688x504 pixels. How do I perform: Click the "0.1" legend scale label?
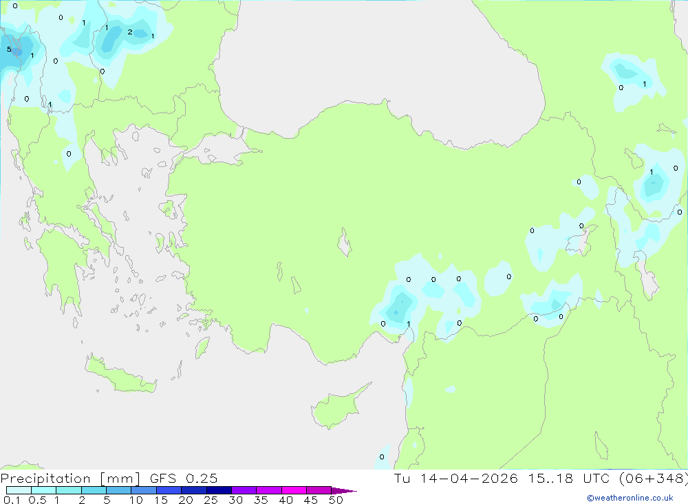point(12,500)
